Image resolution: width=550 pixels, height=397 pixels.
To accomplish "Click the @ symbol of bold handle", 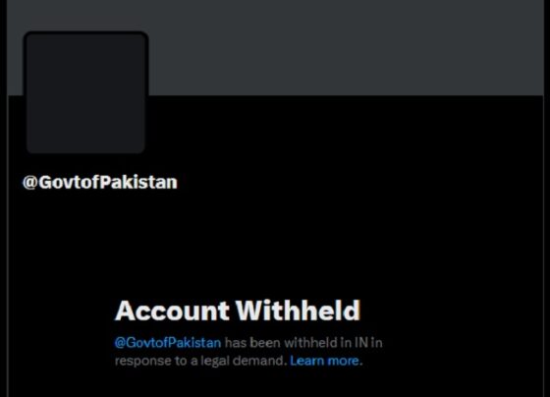I will 29,183.
